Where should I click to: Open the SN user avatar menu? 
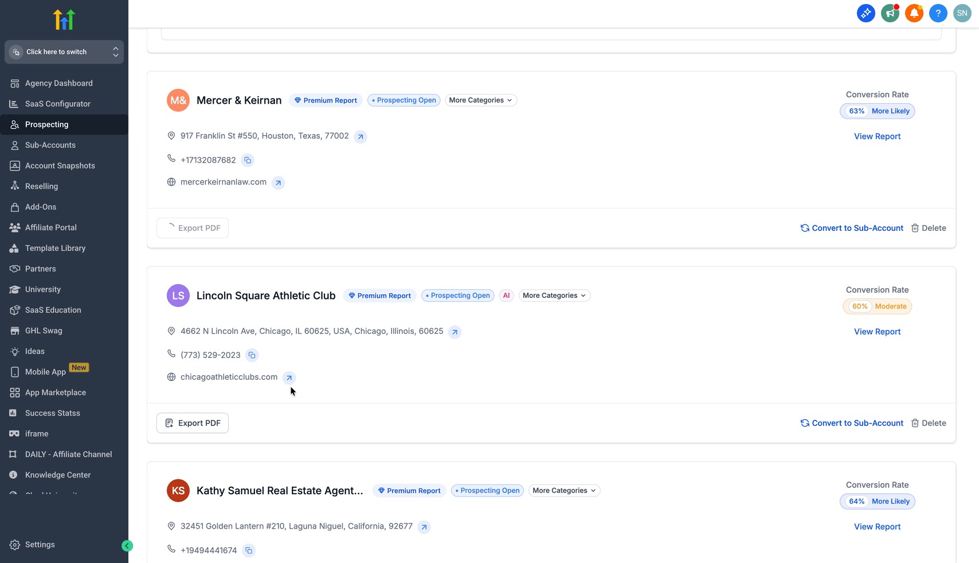click(x=962, y=13)
